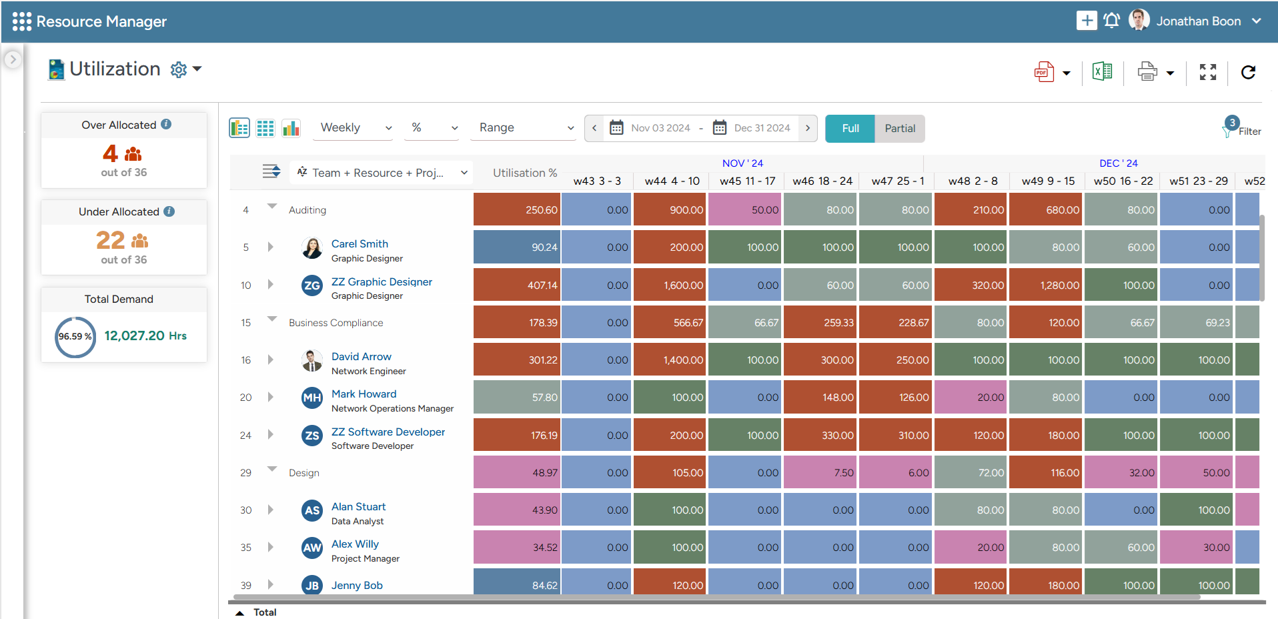Export the utilization data to Excel
This screenshot has width=1278, height=619.
(1102, 71)
